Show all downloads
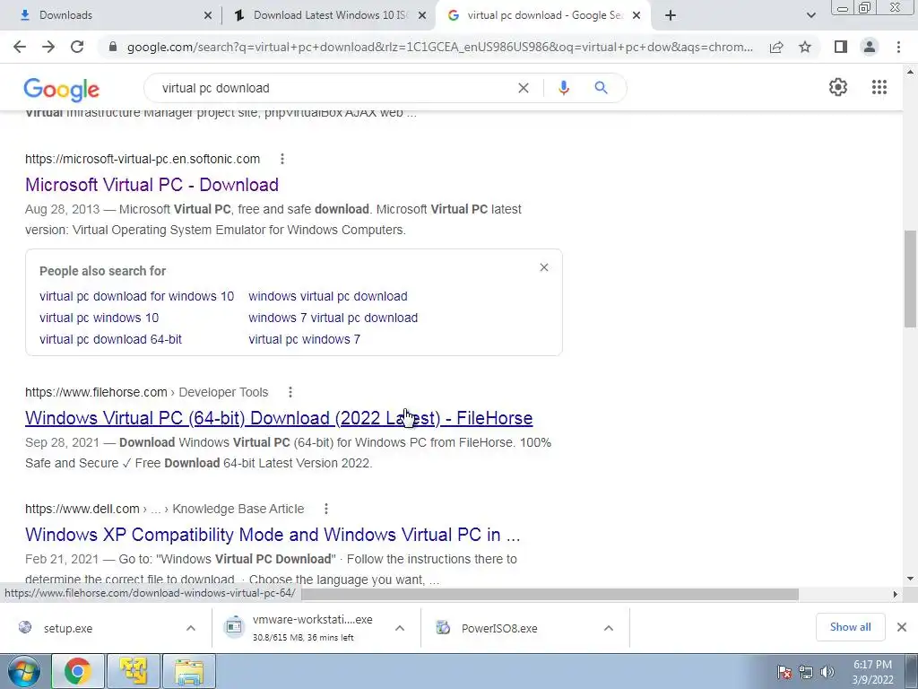Viewport: 918px width, 689px height. 850,627
